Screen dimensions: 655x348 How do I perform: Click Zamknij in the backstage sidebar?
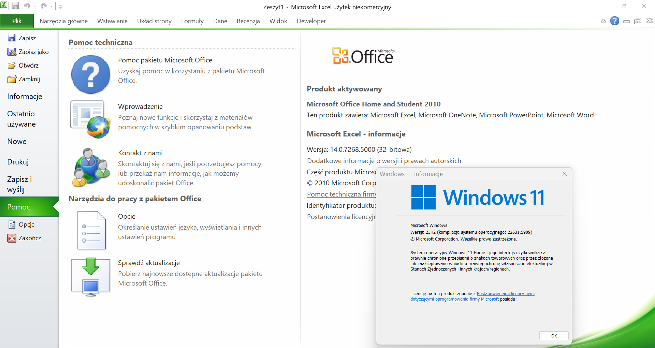pos(24,79)
